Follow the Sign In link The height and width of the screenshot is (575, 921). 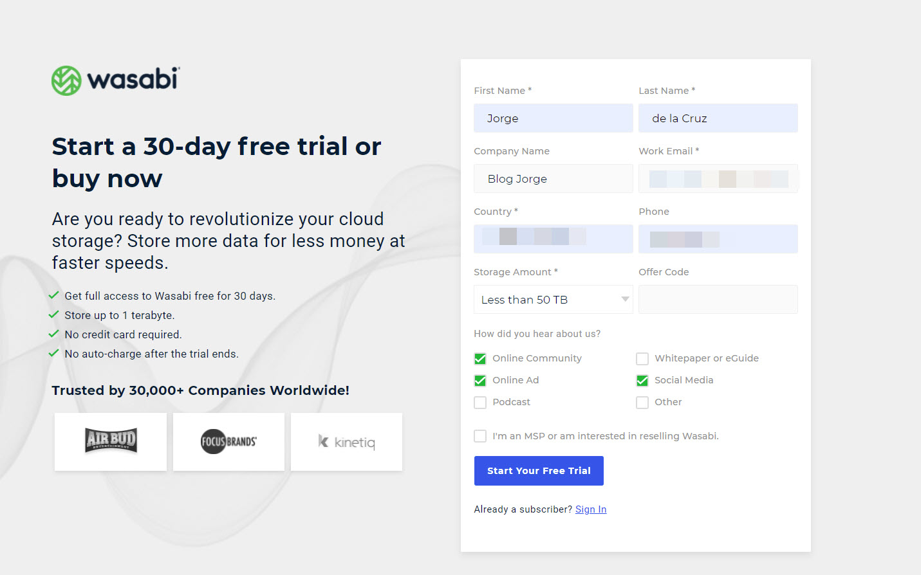pyautogui.click(x=591, y=509)
